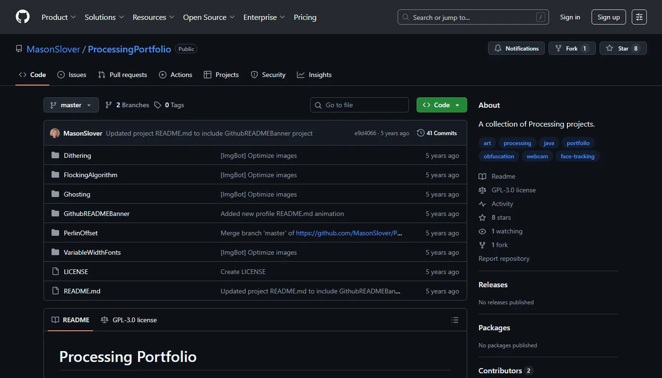Click the LICENSE file icon
The height and width of the screenshot is (378, 662).
tap(55, 272)
